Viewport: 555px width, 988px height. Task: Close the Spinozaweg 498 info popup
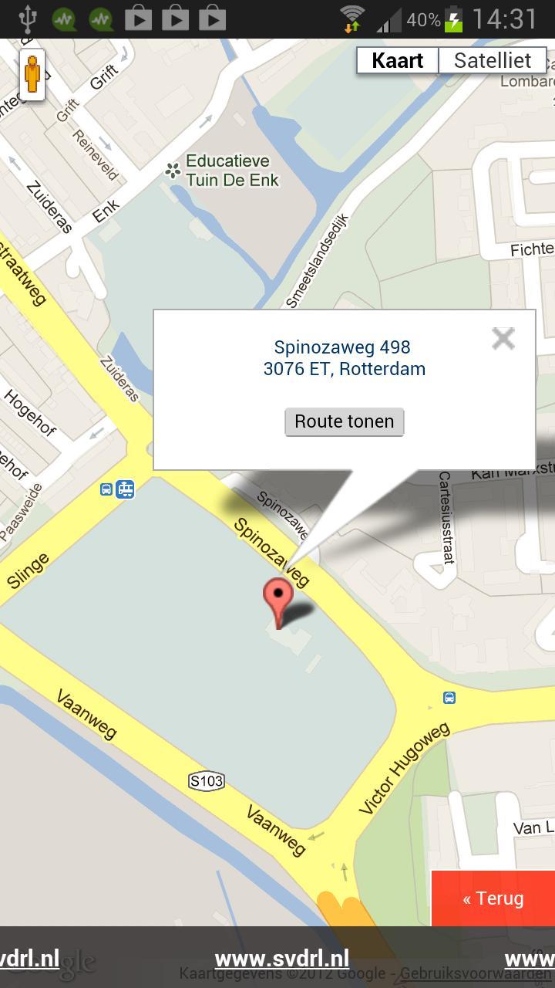pyautogui.click(x=503, y=338)
